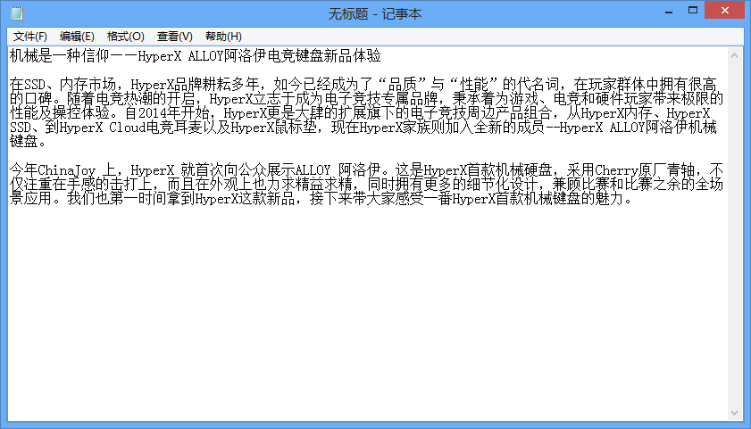Click the word Cherry原厂青轴
The height and width of the screenshot is (429, 751).
[x=645, y=169]
